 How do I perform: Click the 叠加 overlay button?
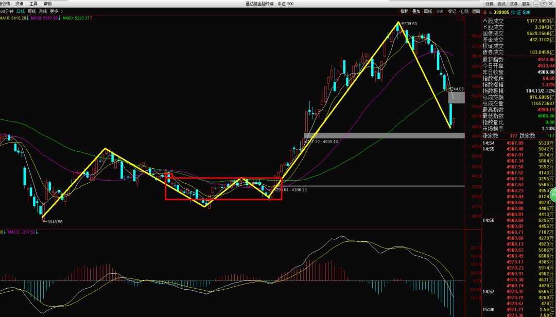(x=416, y=11)
